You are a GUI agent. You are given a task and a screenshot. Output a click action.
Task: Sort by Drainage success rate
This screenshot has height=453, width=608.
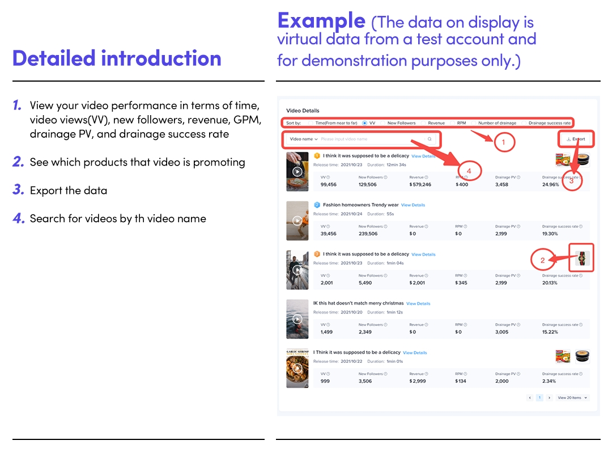pos(525,123)
